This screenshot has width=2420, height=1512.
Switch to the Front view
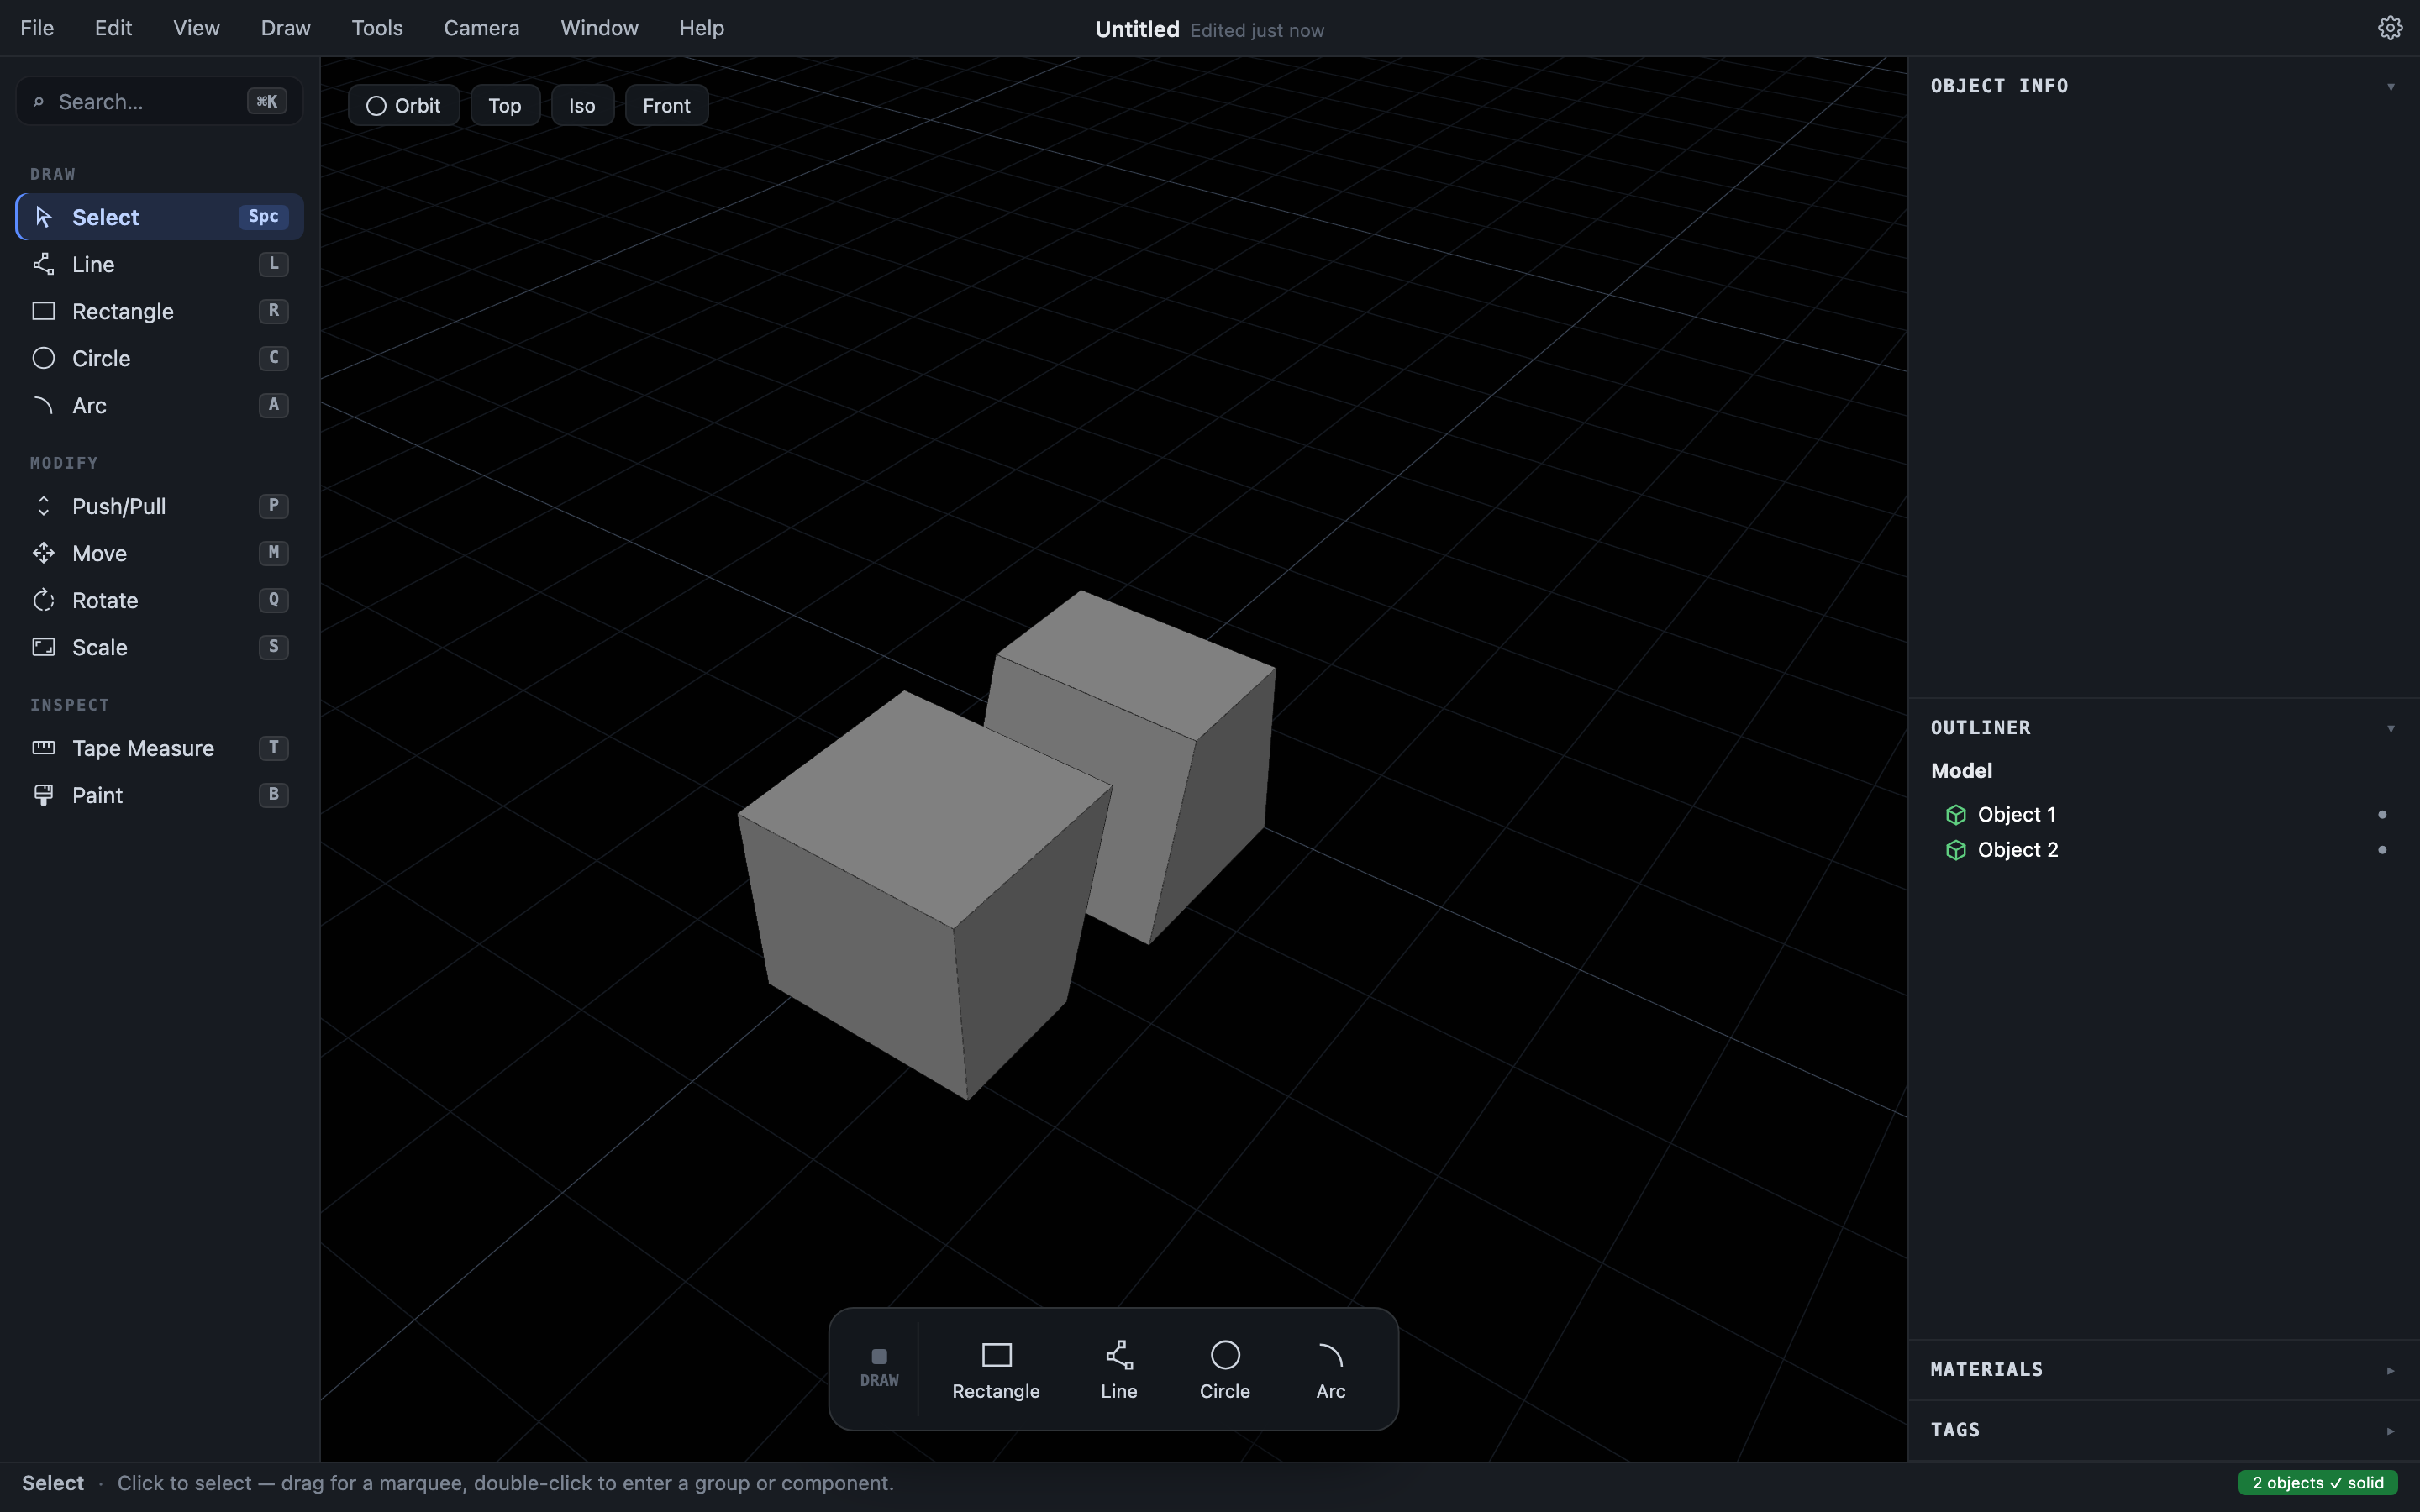point(667,105)
